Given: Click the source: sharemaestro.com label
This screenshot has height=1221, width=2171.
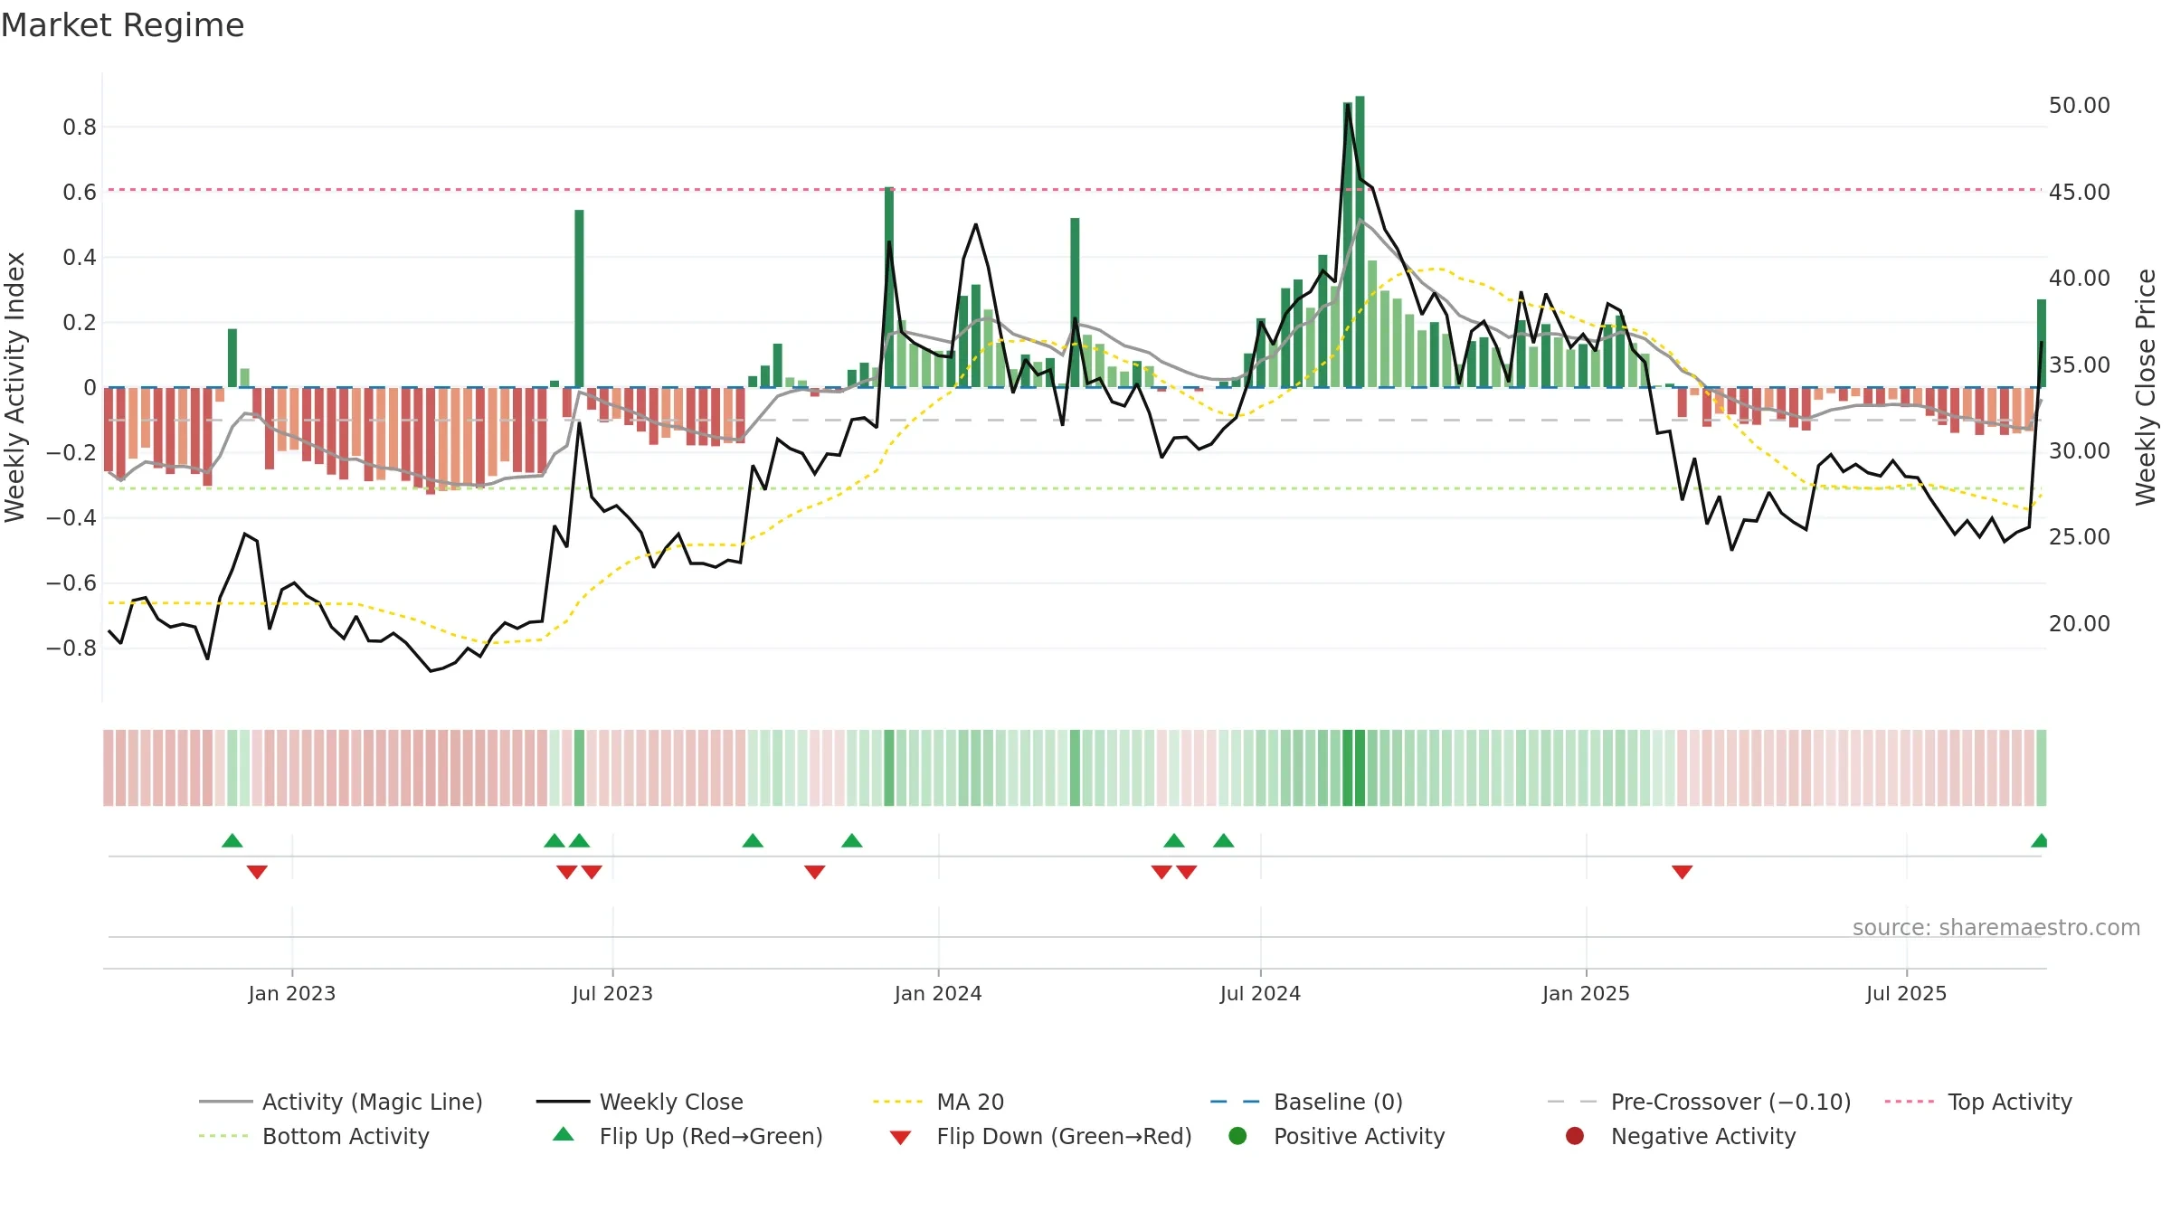Looking at the screenshot, I should (x=1996, y=927).
